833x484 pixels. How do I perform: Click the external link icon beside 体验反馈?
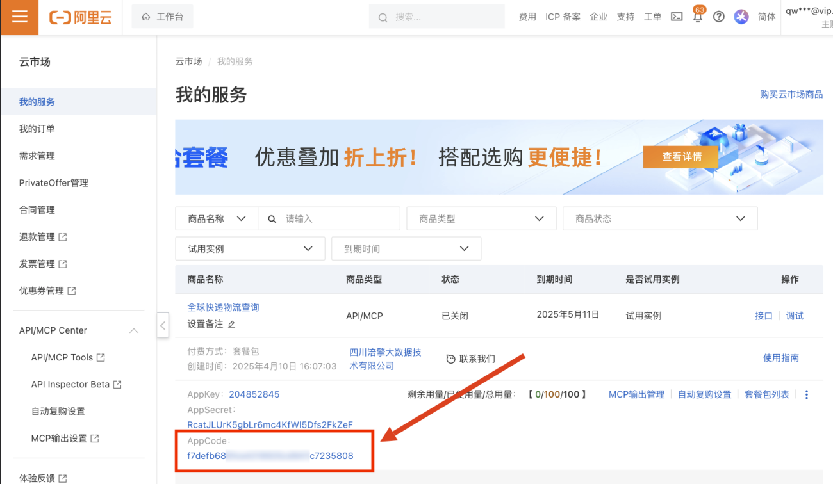(x=63, y=478)
